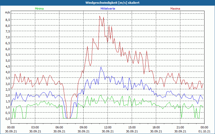Click the 01.10.21 date label
The width and height of the screenshot is (215, 134).
point(204,131)
